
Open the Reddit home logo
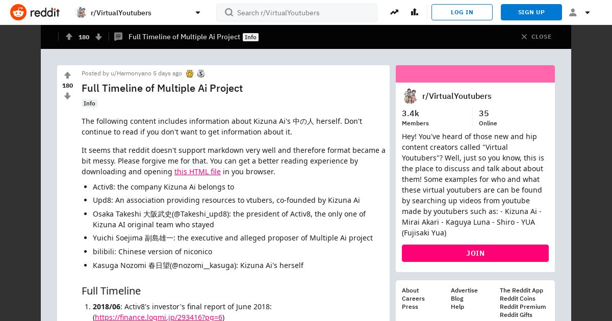point(35,12)
